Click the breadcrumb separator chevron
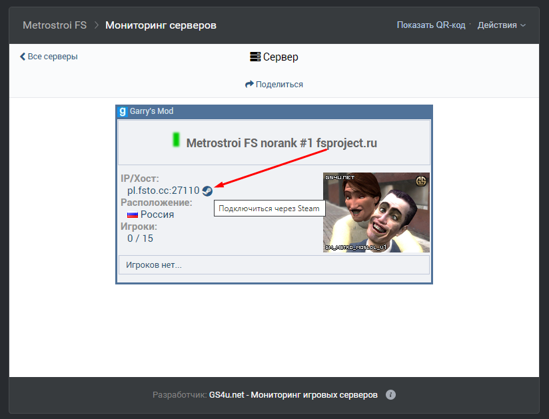This screenshot has width=549, height=419. (96, 25)
